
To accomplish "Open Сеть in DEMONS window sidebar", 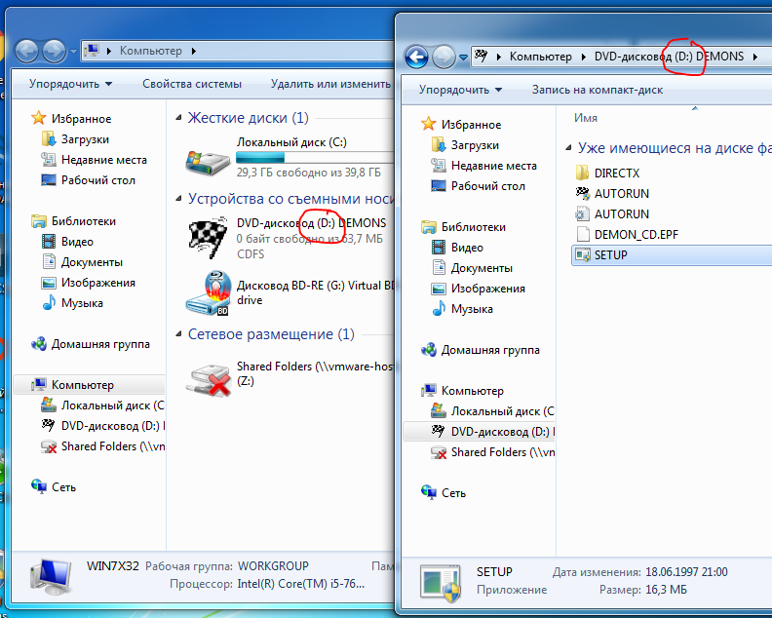I will point(453,493).
